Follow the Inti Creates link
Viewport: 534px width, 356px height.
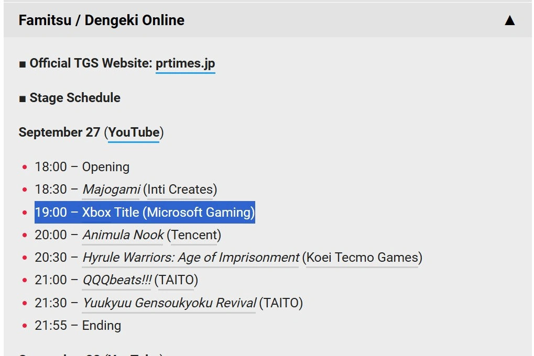[180, 190]
